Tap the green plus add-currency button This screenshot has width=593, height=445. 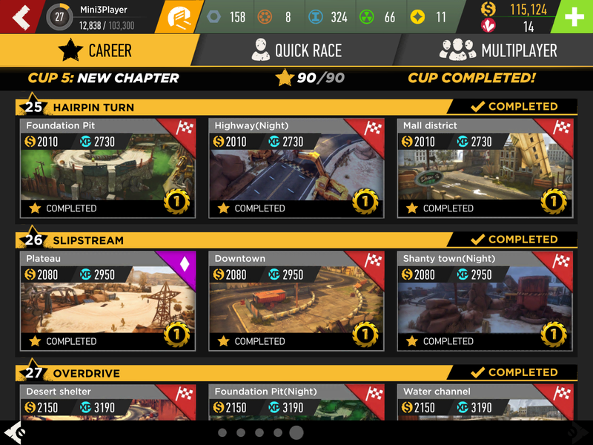coord(573,16)
